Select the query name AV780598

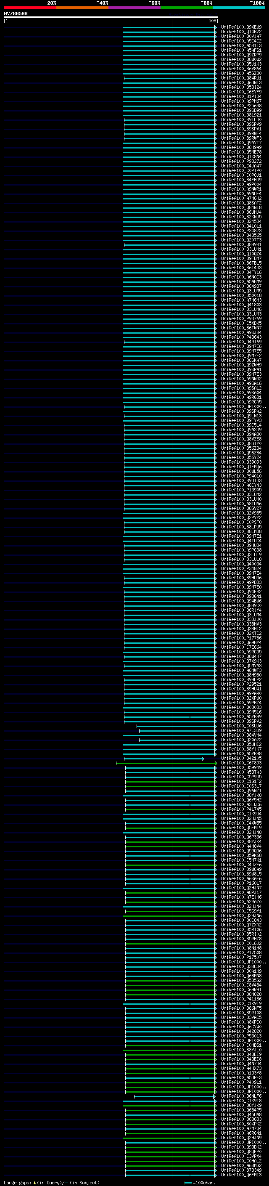pyautogui.click(x=16, y=13)
